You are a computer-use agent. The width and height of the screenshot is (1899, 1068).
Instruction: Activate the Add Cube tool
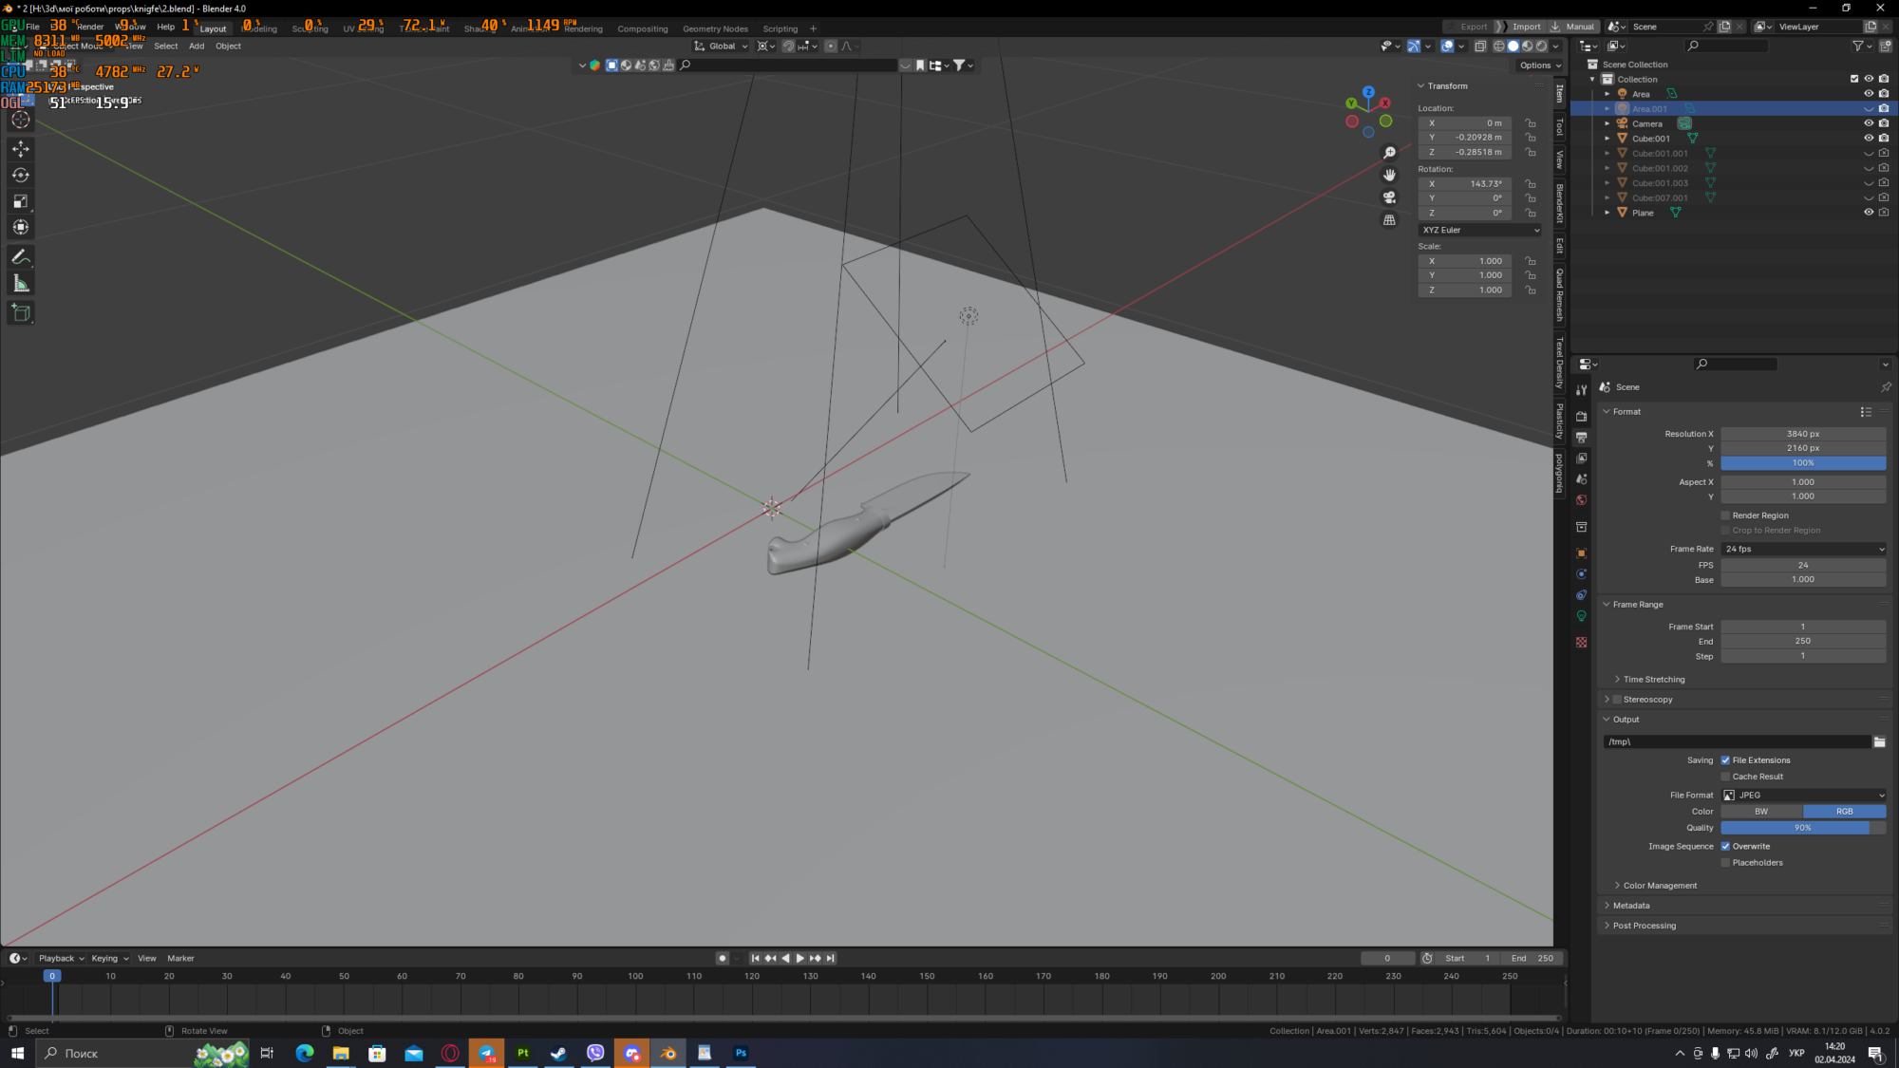pyautogui.click(x=20, y=313)
